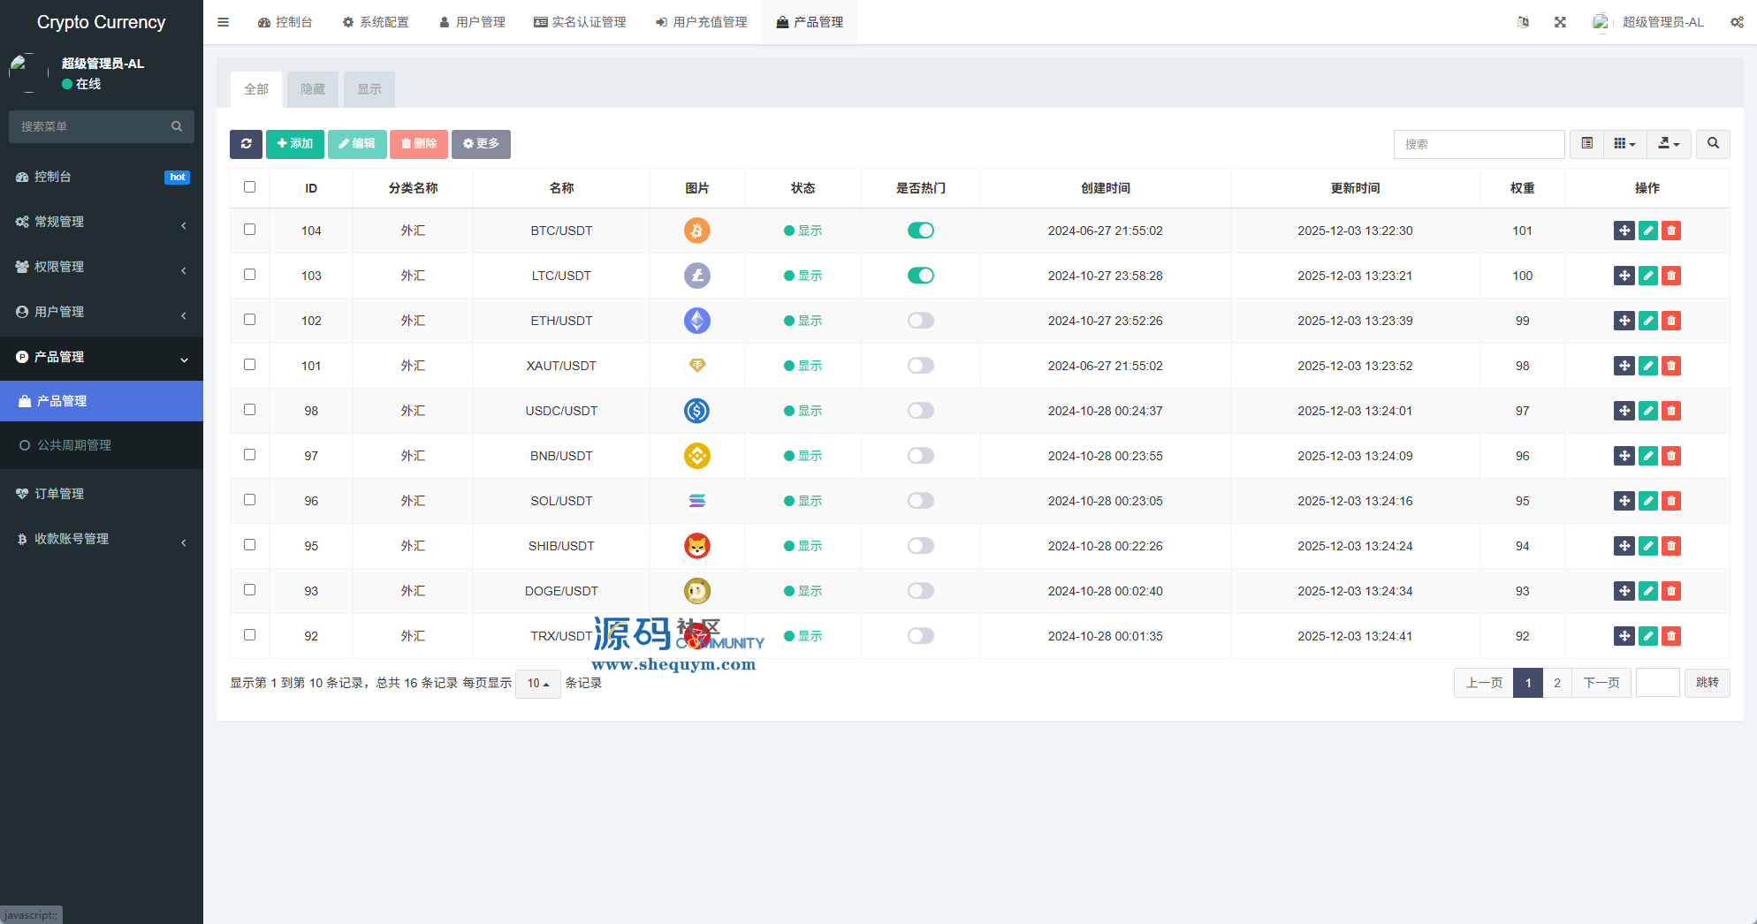
Task: Open the rows-per-page dropdown showing 10
Action: (537, 684)
